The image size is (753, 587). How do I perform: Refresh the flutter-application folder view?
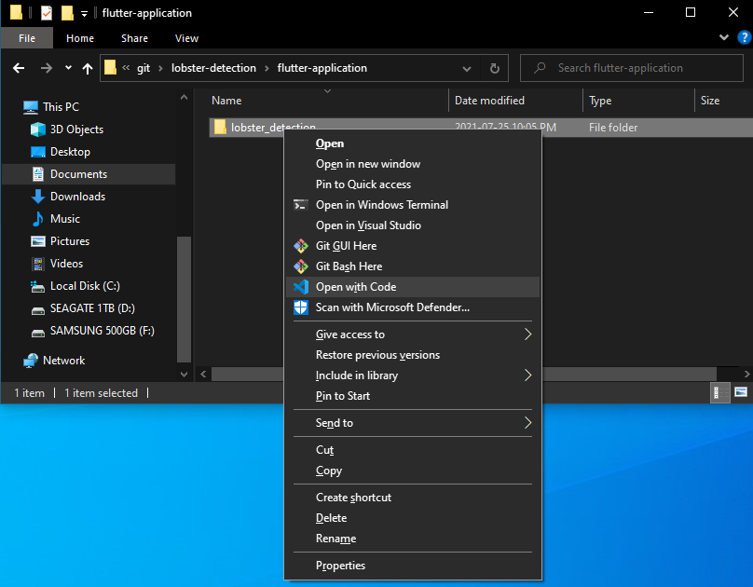495,68
